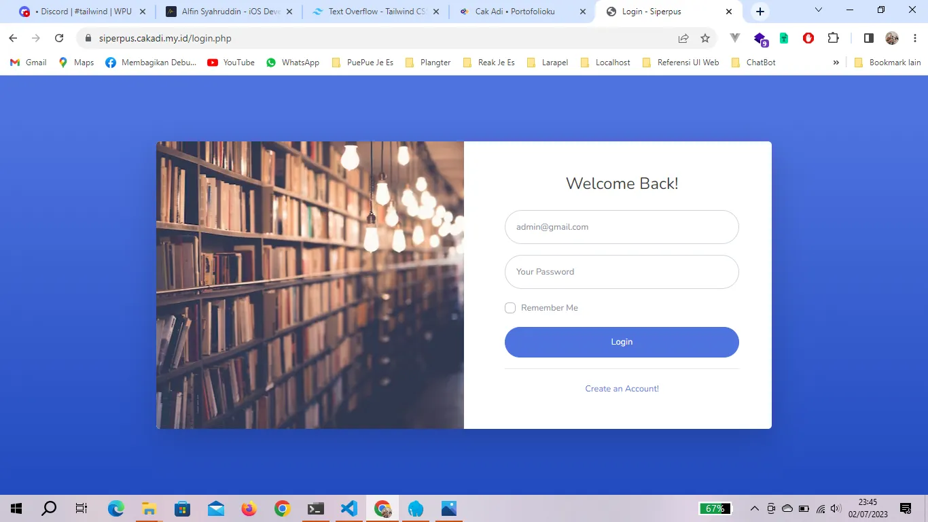Switch to the Alfin Syahruddin tab
This screenshot has height=522, width=928.
[229, 12]
